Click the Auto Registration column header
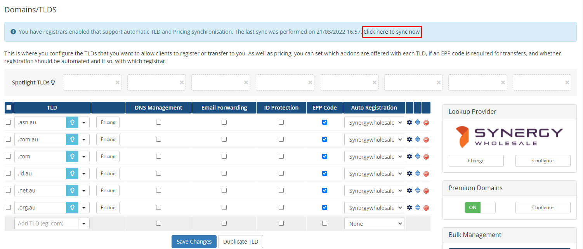This screenshot has width=583, height=249. 374,107
